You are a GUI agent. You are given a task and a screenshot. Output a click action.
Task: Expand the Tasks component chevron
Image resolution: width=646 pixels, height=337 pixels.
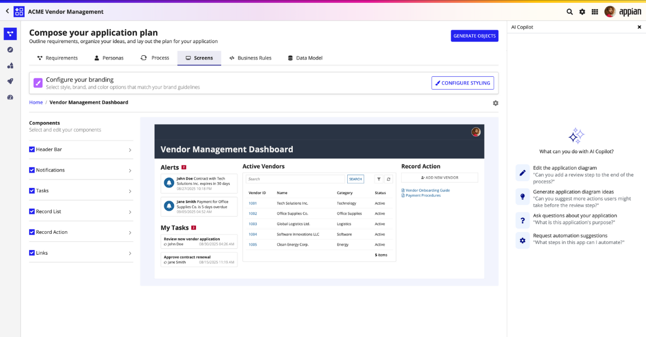130,191
